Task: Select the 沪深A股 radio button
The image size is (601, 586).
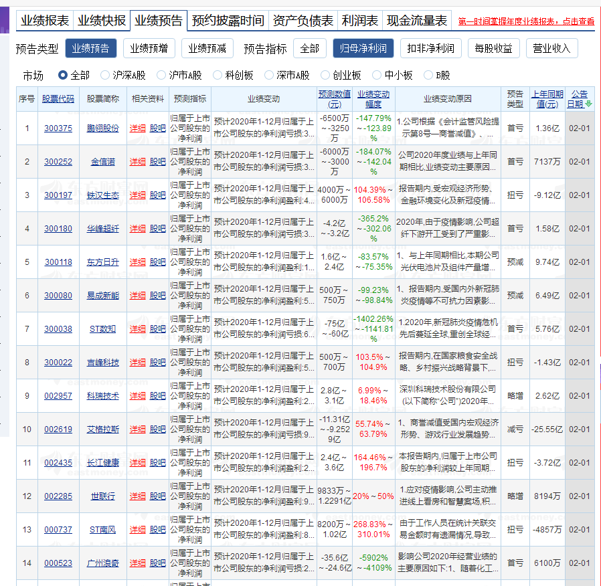Action: [x=105, y=75]
